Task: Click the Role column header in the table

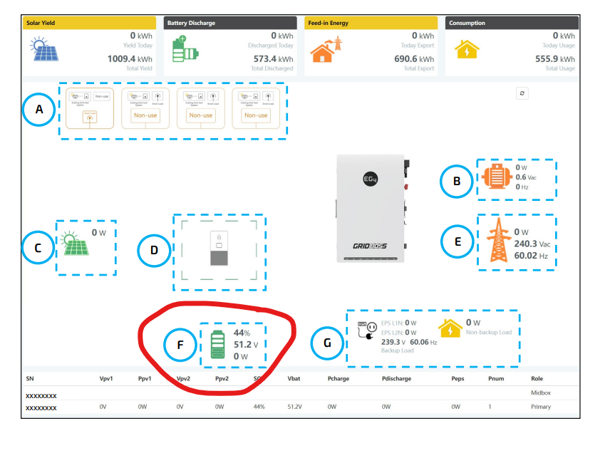Action: pos(537,378)
